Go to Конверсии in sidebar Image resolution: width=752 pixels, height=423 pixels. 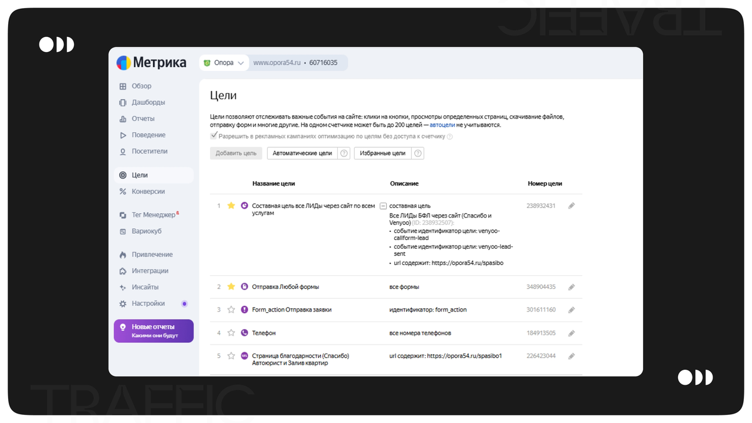149,192
